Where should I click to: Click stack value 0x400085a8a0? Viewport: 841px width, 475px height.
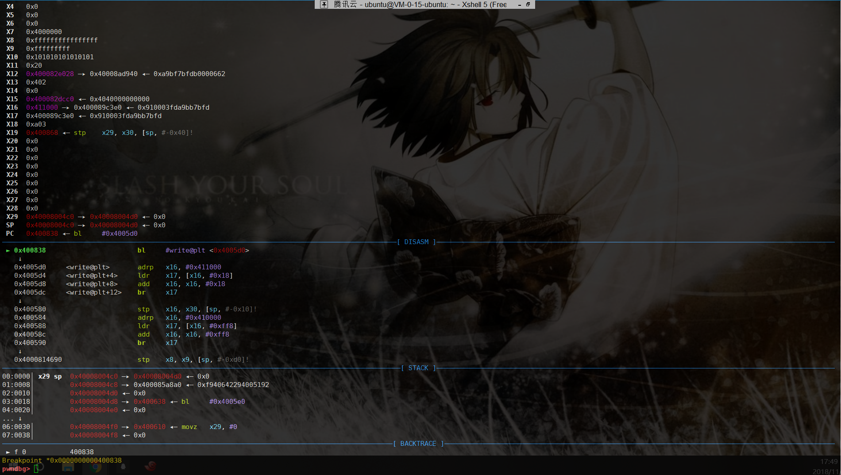point(158,385)
